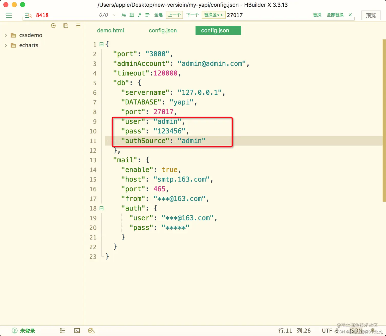Click the "DATABASE" value yapi
386x336 pixels.
(x=182, y=102)
